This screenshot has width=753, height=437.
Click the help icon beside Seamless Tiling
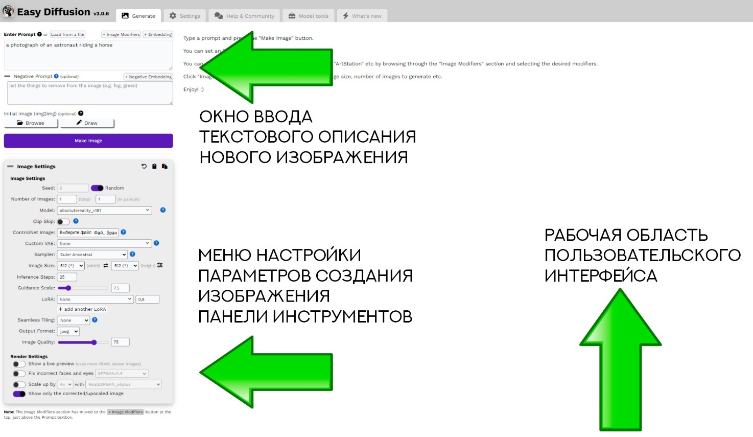95,320
